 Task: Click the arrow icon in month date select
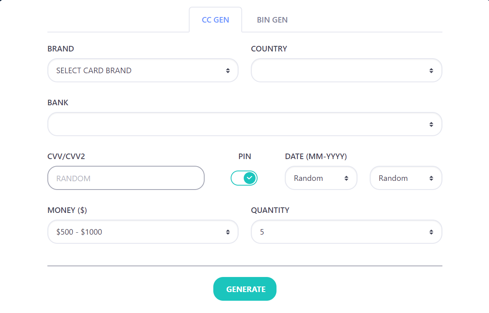point(346,178)
